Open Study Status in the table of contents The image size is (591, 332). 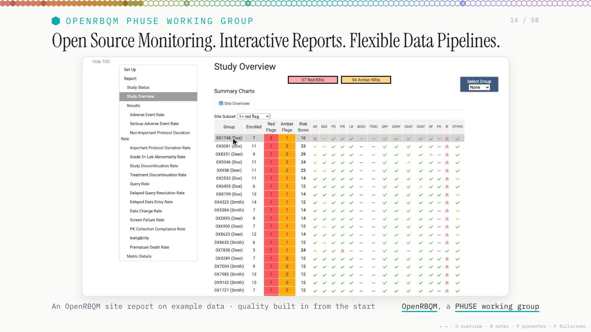coord(138,87)
